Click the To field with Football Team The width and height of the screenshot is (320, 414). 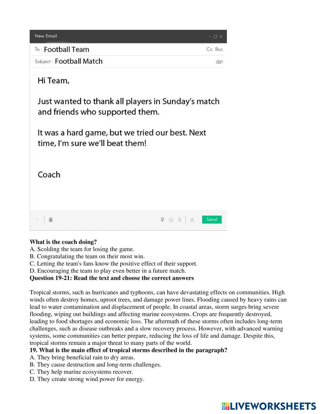pos(67,49)
